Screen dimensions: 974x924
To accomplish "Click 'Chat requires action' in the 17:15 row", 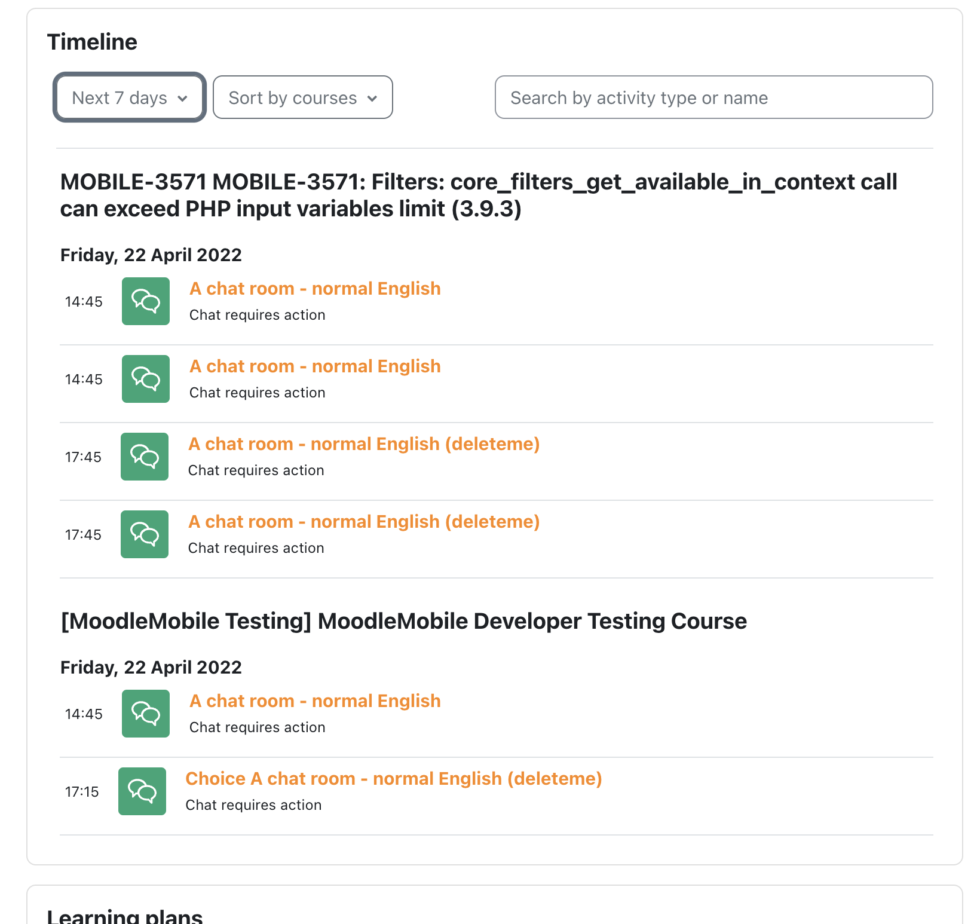I will tap(253, 805).
